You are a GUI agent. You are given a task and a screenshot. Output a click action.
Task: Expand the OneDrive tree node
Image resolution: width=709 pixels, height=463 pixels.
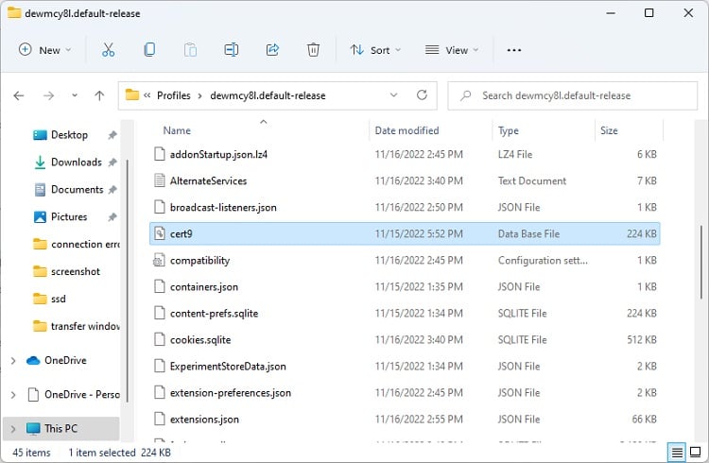13,360
